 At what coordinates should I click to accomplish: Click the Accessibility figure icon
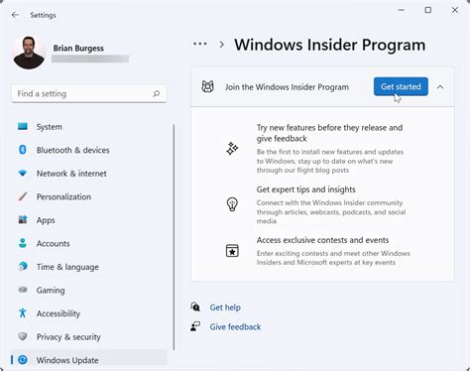(23, 312)
